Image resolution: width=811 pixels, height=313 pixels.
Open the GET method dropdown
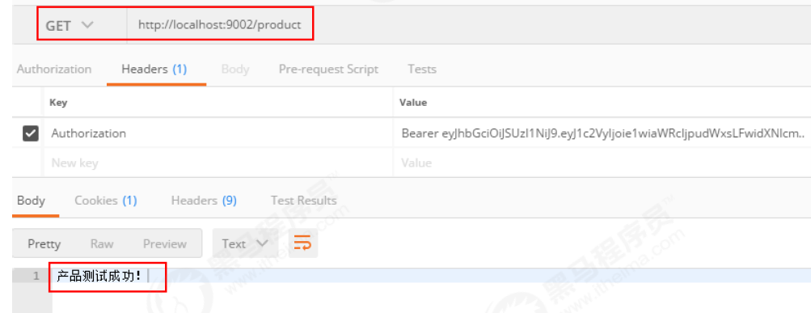[70, 25]
